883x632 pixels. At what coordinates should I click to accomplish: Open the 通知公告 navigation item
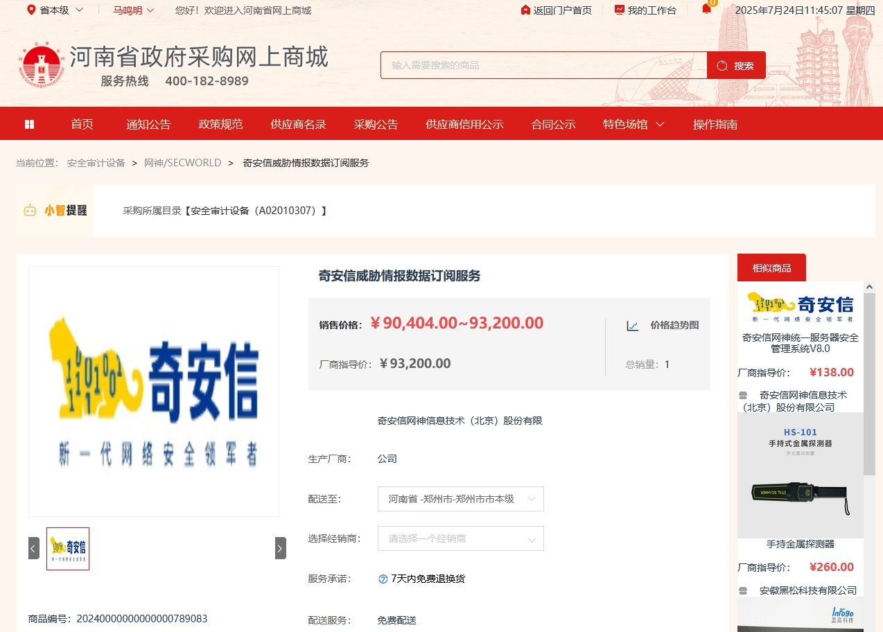[x=148, y=125]
